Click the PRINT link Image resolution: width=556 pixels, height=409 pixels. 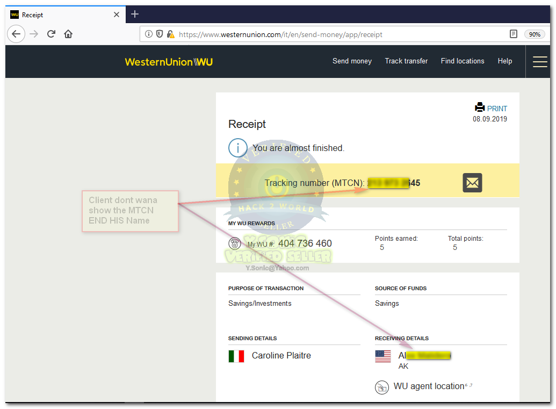tap(497, 109)
